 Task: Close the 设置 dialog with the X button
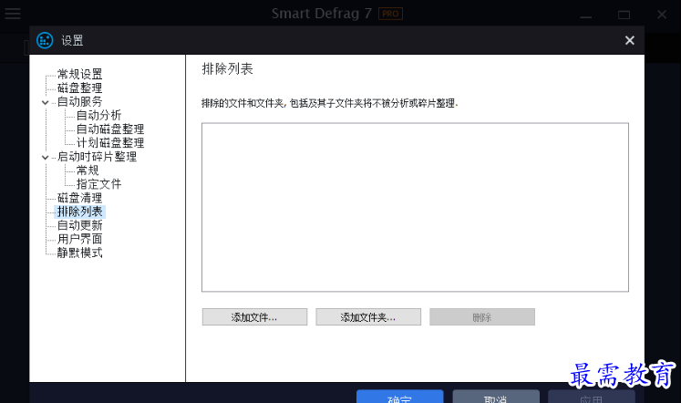(629, 40)
